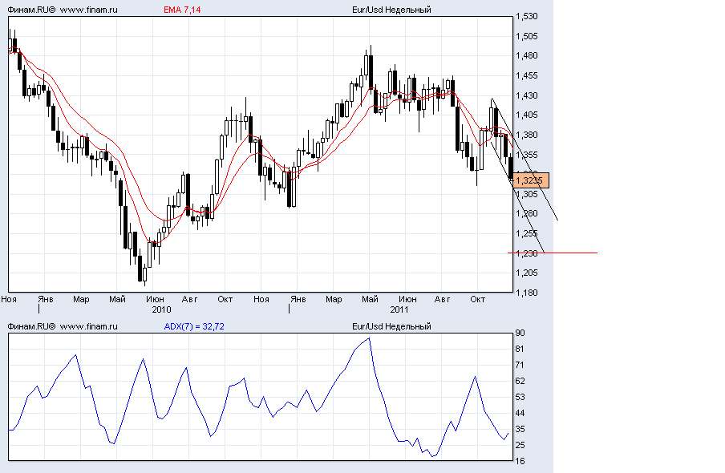The width and height of the screenshot is (725, 473).
Task: Click the 1,505 price axis label
Action: 527,37
